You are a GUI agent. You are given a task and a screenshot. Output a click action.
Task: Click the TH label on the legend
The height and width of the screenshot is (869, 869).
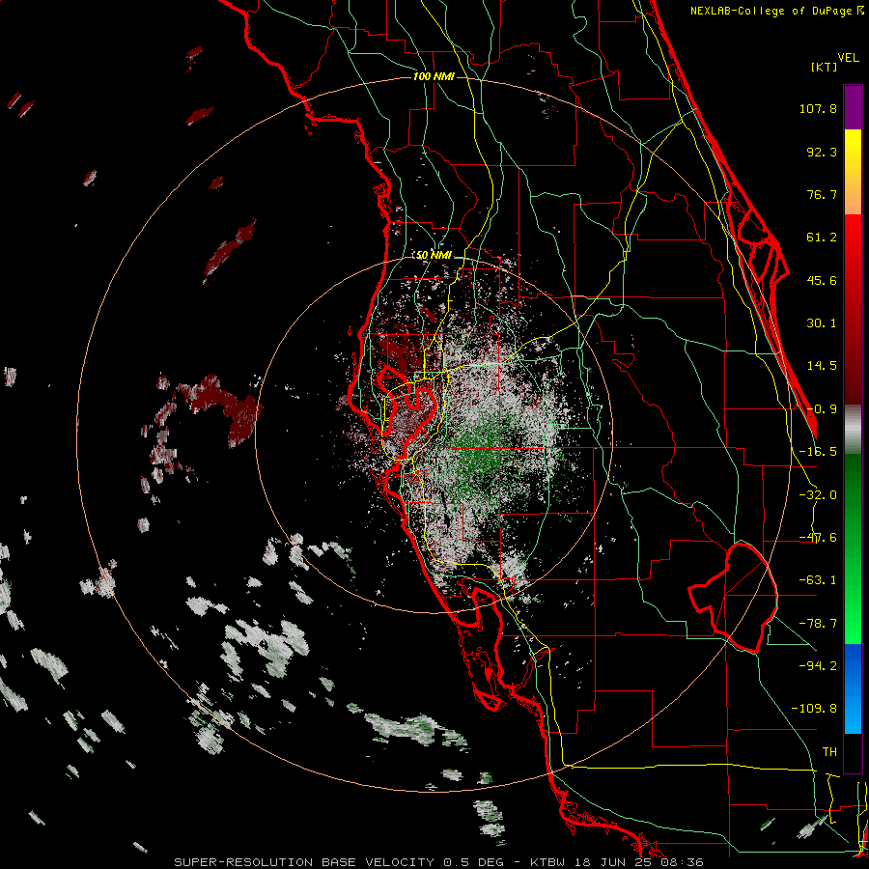tap(829, 751)
